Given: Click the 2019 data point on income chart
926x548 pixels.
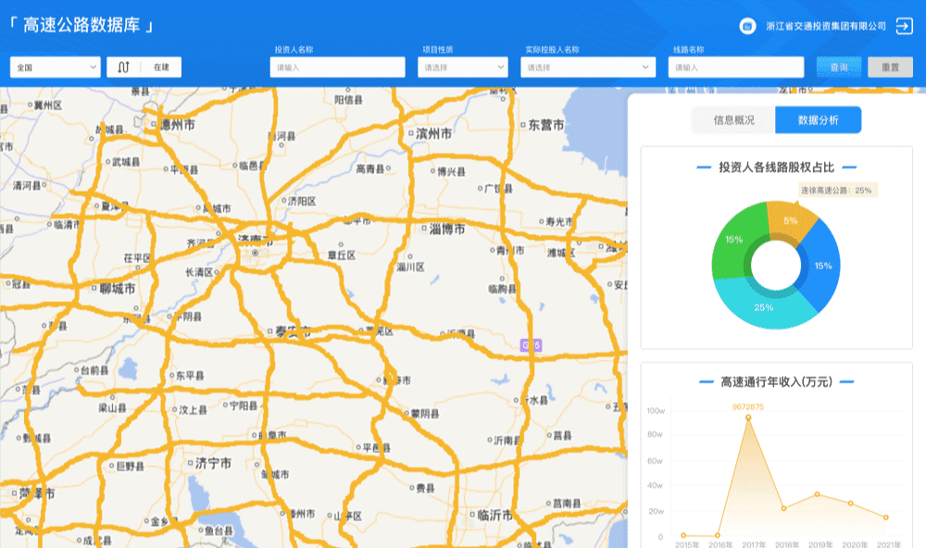Looking at the screenshot, I should coord(817,494).
